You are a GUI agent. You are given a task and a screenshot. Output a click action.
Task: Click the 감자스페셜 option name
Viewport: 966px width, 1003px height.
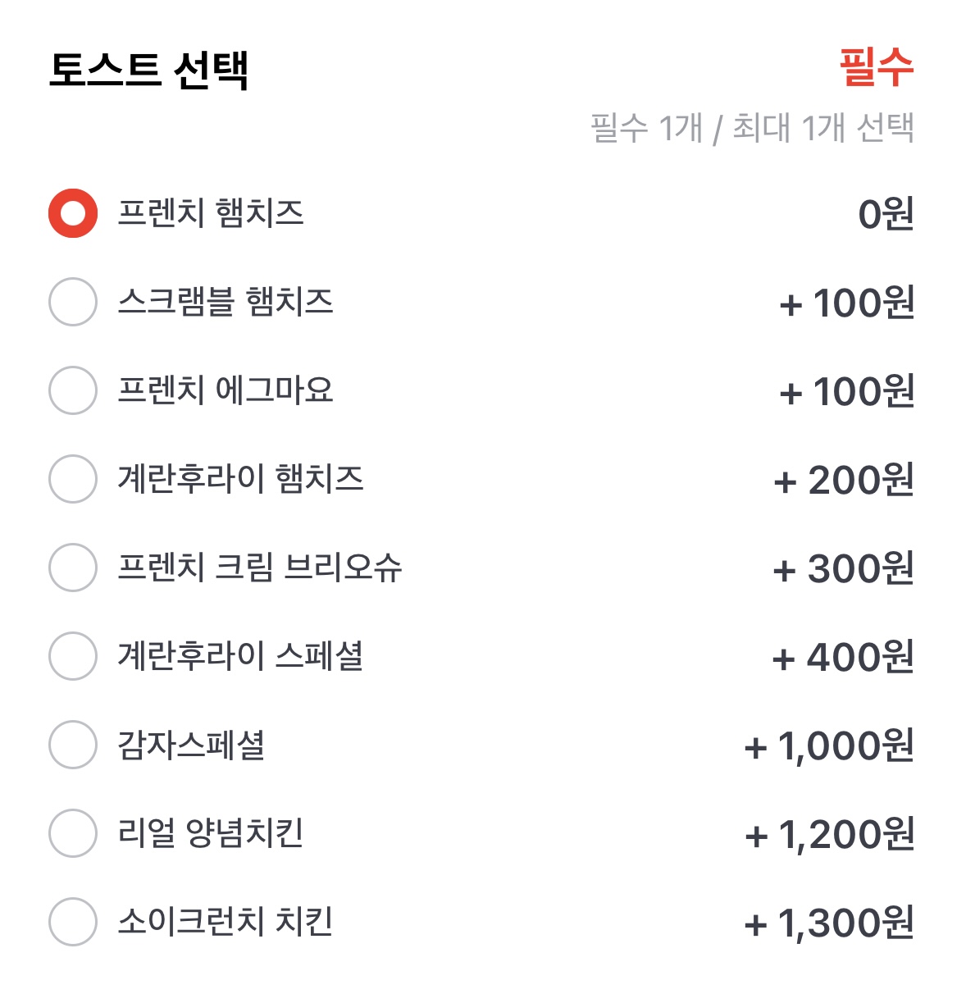tap(191, 745)
